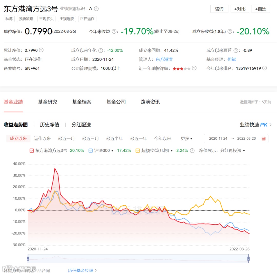Open help icon beside 业绩披露标识 A
The width and height of the screenshot is (277, 274).
(x=96, y=9)
